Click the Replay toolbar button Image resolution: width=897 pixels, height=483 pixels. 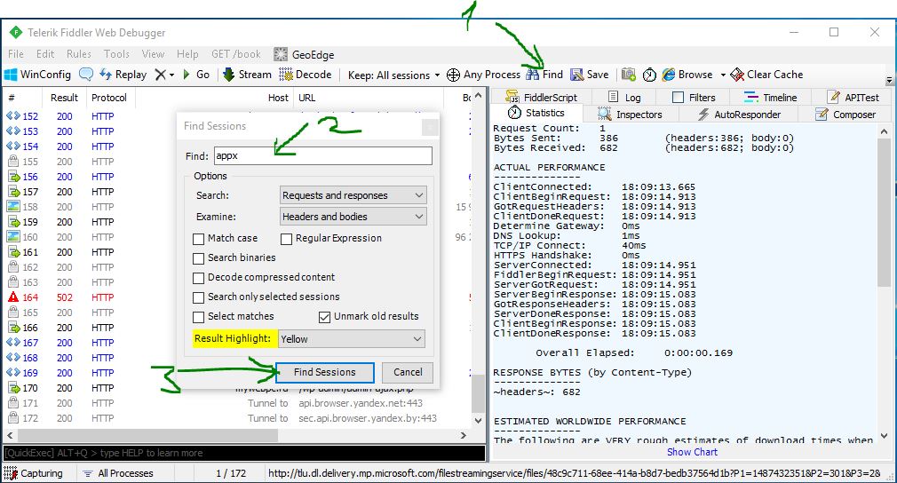[123, 75]
